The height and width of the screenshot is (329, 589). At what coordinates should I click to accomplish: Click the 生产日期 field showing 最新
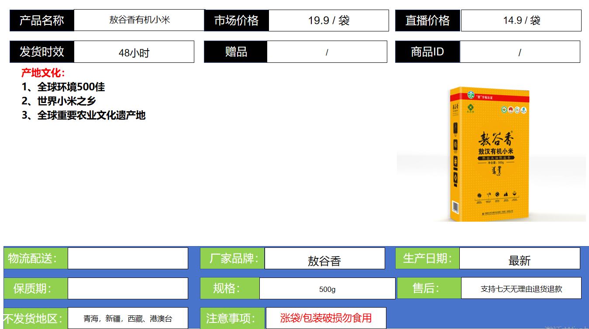519,259
